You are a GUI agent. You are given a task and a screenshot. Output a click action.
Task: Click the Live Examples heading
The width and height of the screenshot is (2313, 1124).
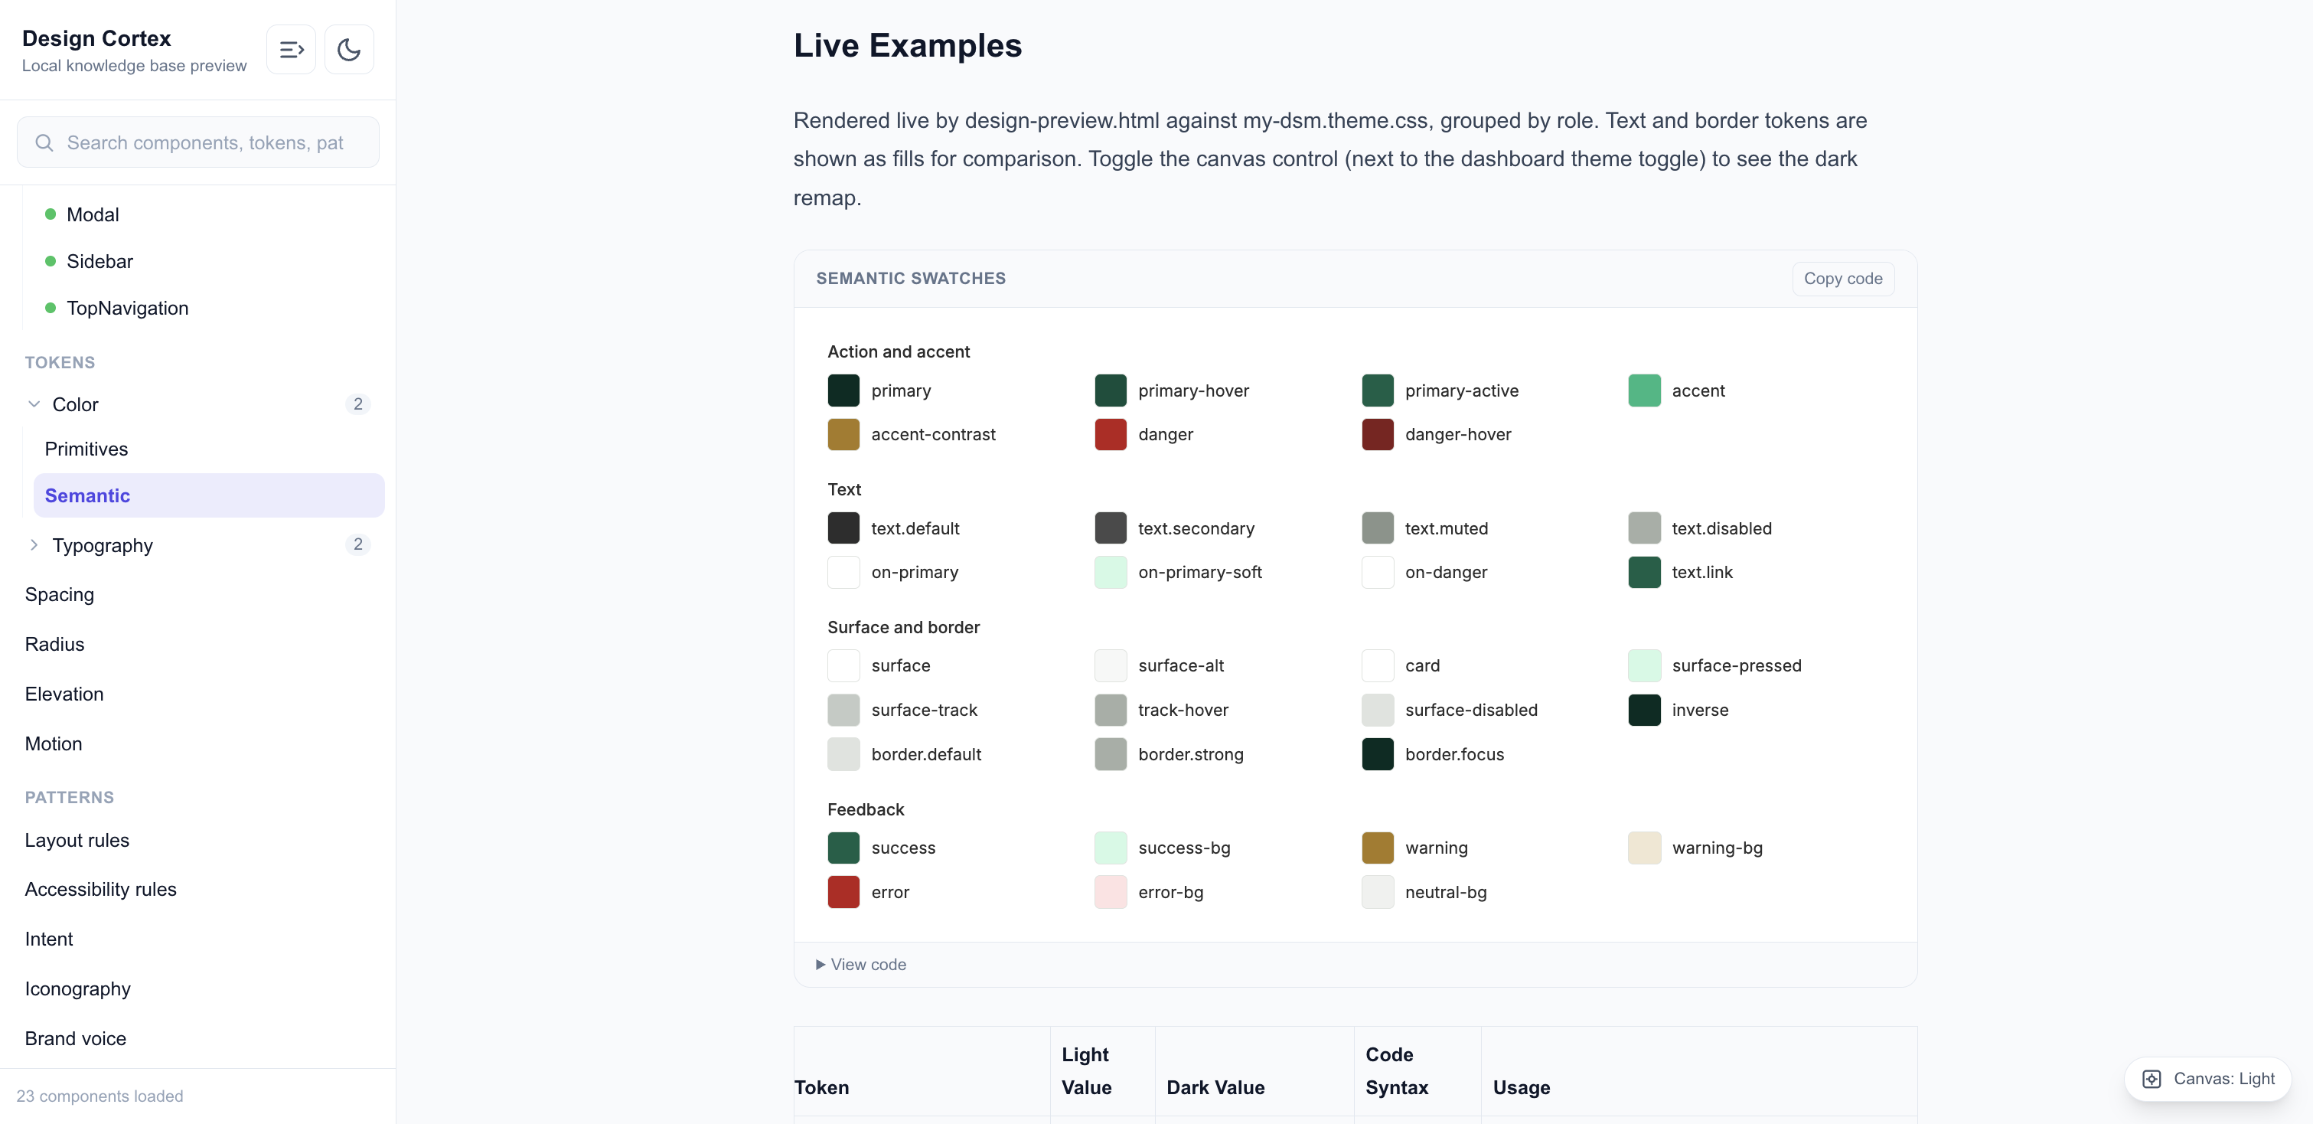pos(907,46)
